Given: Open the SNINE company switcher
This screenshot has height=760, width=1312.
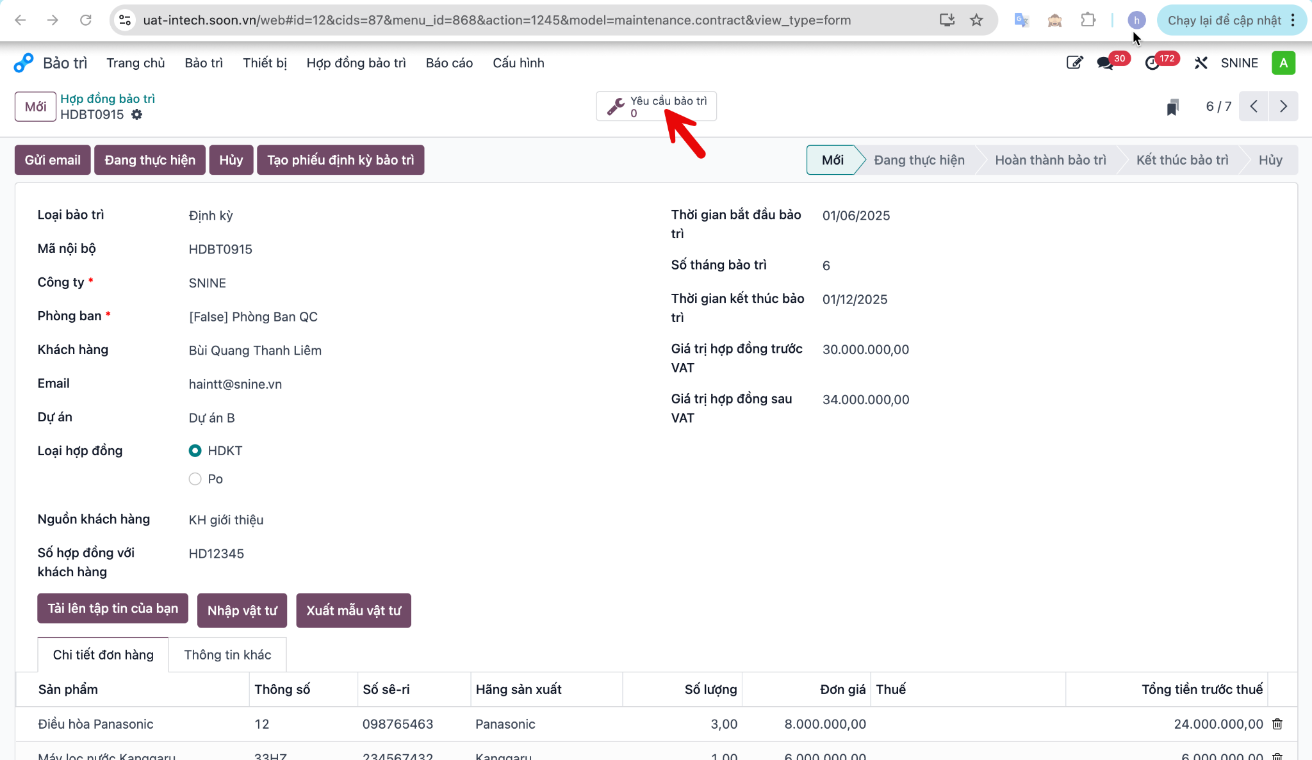Looking at the screenshot, I should click(x=1239, y=63).
